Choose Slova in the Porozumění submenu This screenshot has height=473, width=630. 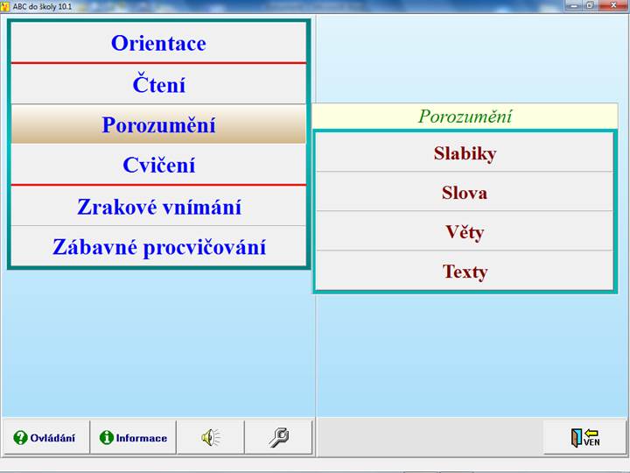(465, 192)
